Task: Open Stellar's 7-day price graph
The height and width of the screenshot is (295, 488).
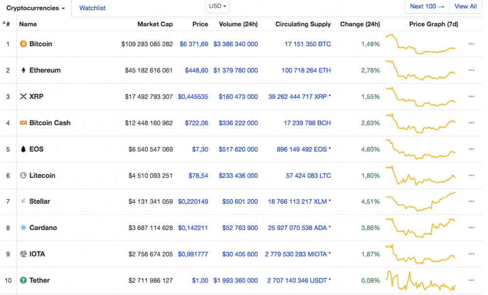Action: 421,201
